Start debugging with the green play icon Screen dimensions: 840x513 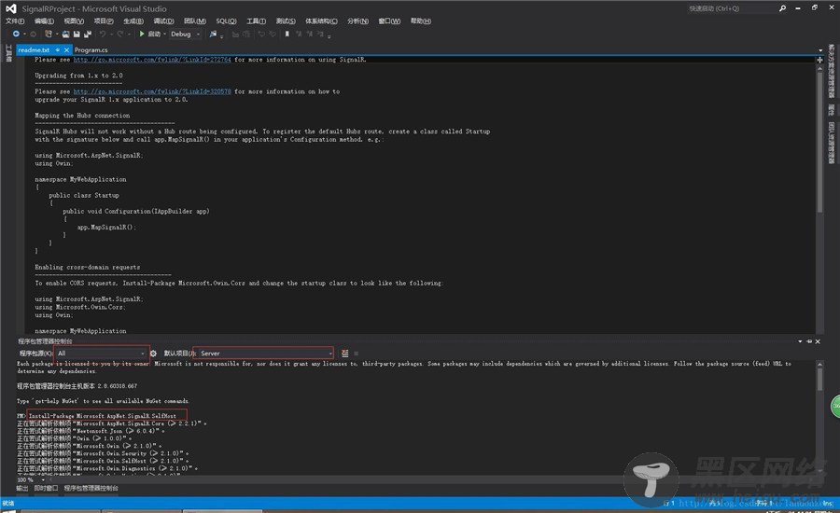tap(142, 34)
